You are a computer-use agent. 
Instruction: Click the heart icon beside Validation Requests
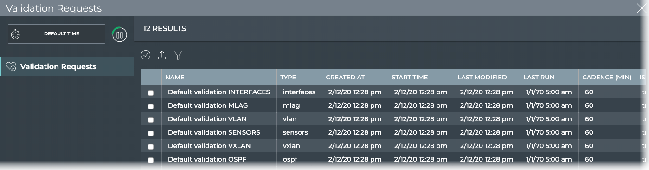(x=11, y=67)
